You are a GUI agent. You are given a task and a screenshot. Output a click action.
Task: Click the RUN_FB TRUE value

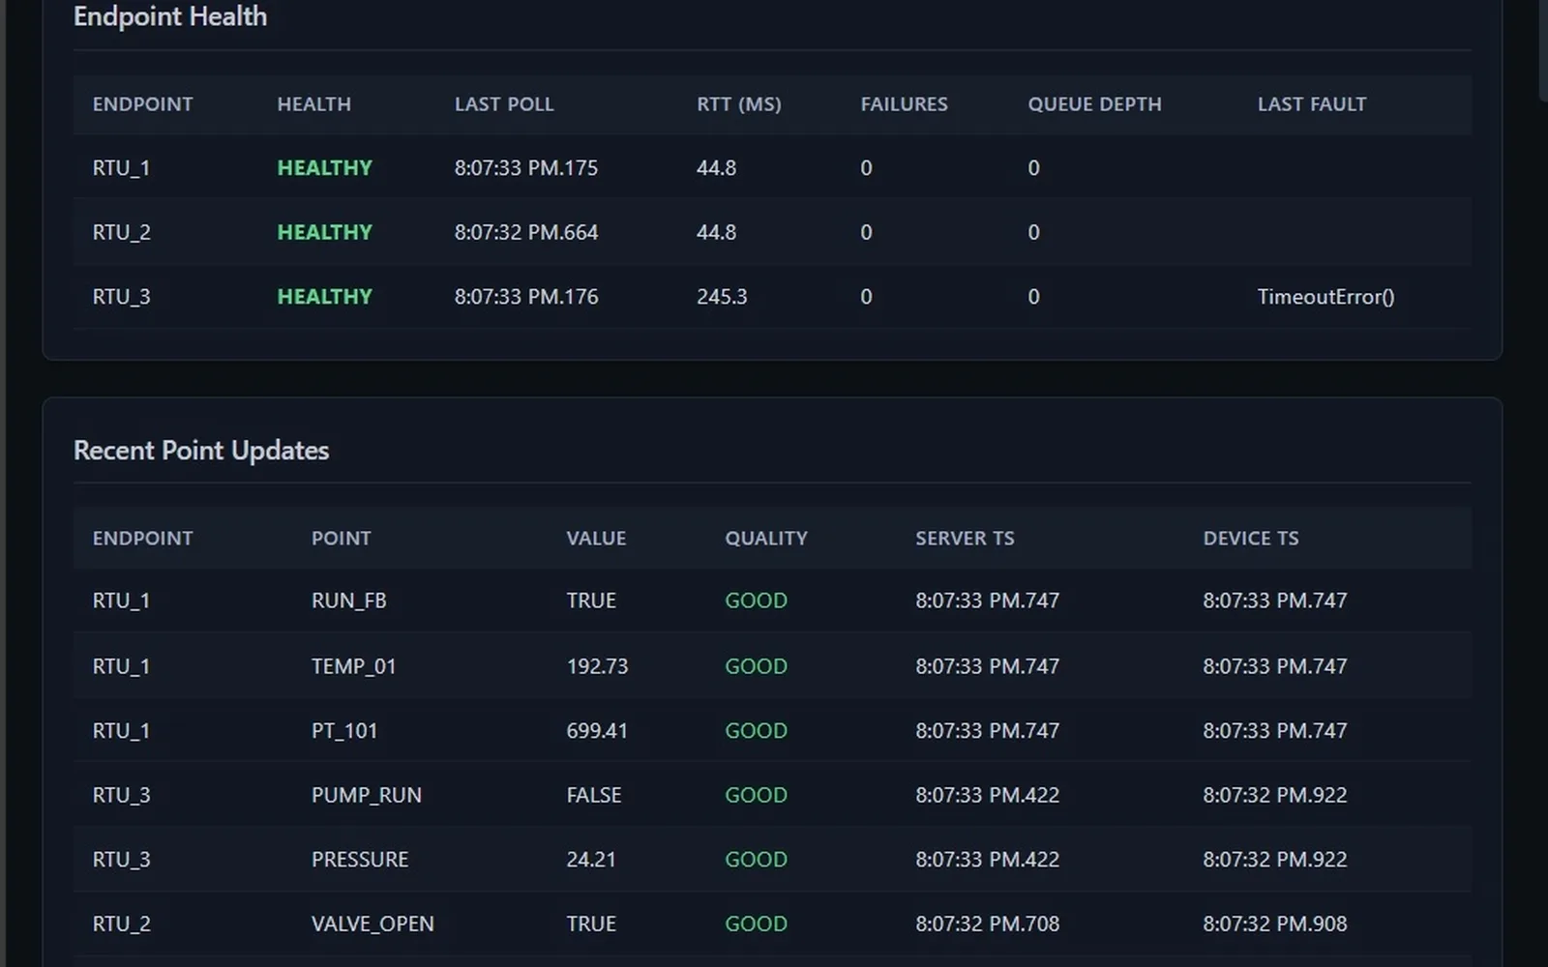(591, 600)
